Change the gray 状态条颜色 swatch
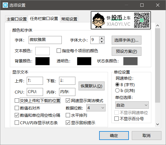The height and width of the screenshot is (145, 166). tap(130, 61)
